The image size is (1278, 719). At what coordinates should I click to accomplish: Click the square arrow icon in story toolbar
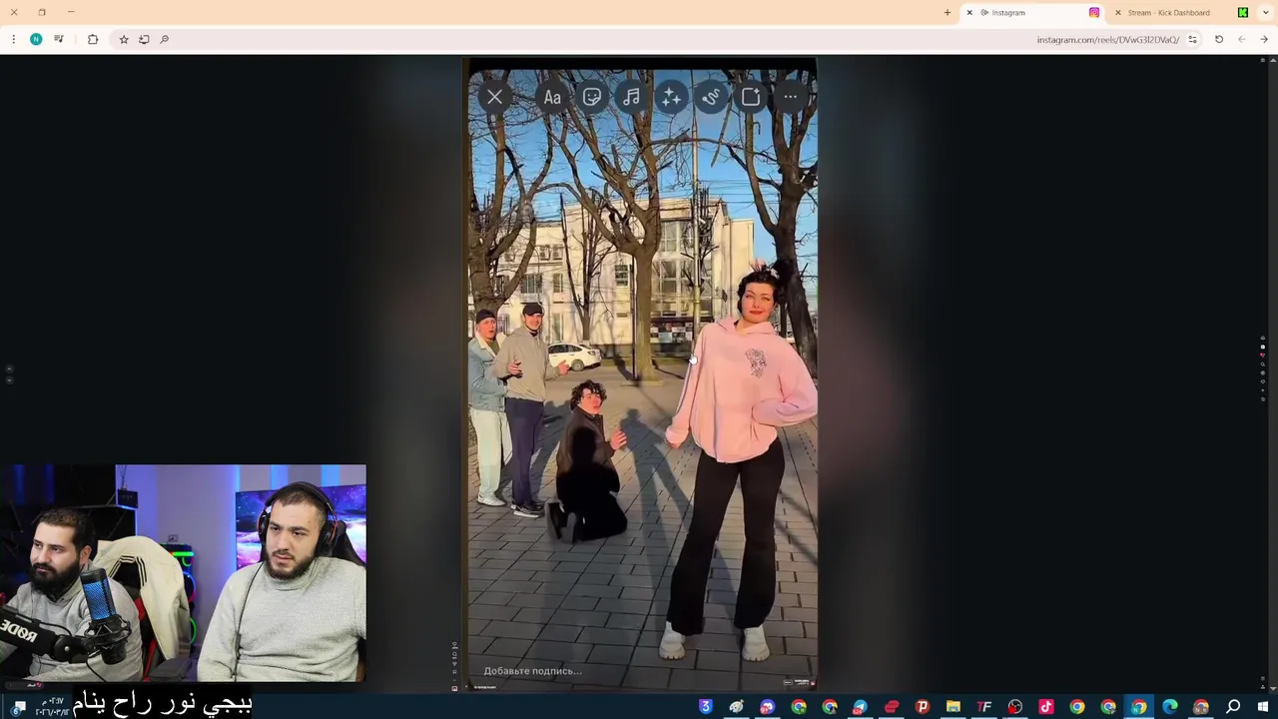click(750, 97)
